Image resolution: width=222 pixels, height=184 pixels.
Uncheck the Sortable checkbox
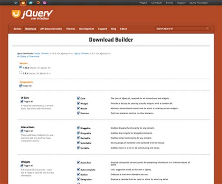point(78,147)
